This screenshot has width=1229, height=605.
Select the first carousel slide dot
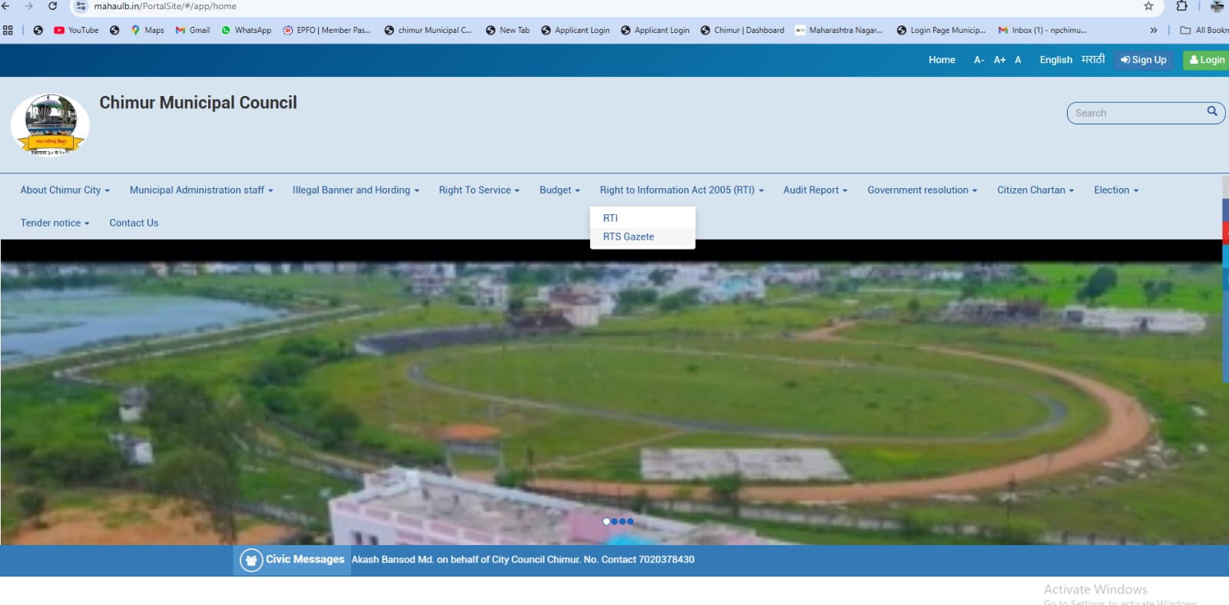click(607, 521)
